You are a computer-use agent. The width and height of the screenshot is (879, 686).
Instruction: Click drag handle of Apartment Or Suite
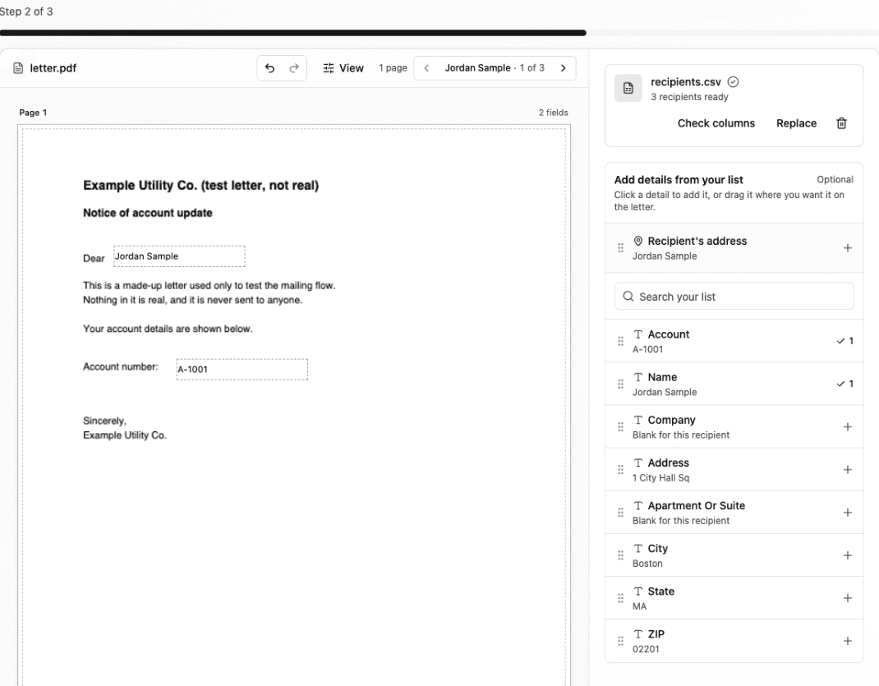tap(620, 513)
